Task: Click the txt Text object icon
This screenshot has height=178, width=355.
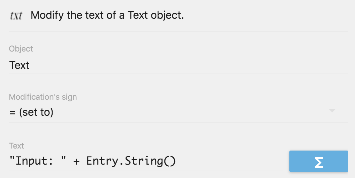Action: (16, 16)
